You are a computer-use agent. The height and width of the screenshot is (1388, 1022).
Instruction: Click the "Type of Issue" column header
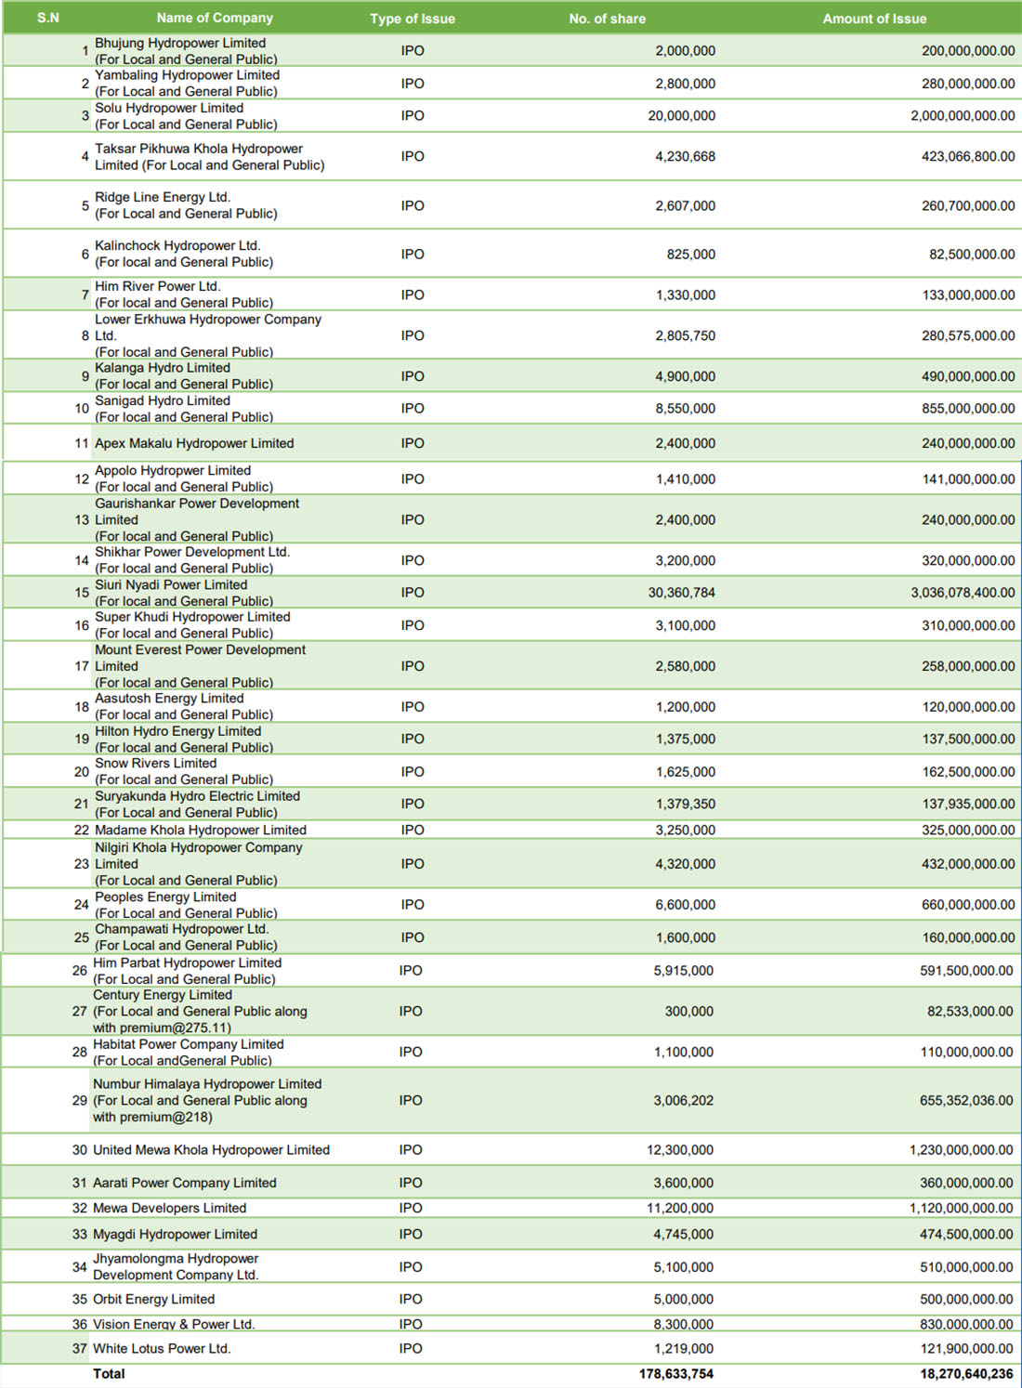pos(413,19)
